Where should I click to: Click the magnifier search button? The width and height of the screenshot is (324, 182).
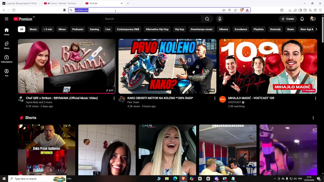point(207,19)
